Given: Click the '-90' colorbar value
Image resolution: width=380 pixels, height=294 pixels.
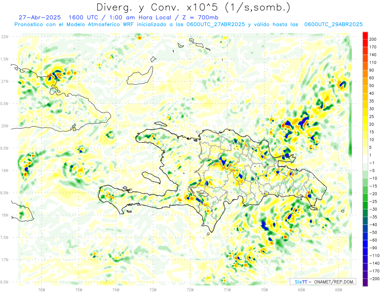Looking at the screenshot, I should tap(373, 248).
